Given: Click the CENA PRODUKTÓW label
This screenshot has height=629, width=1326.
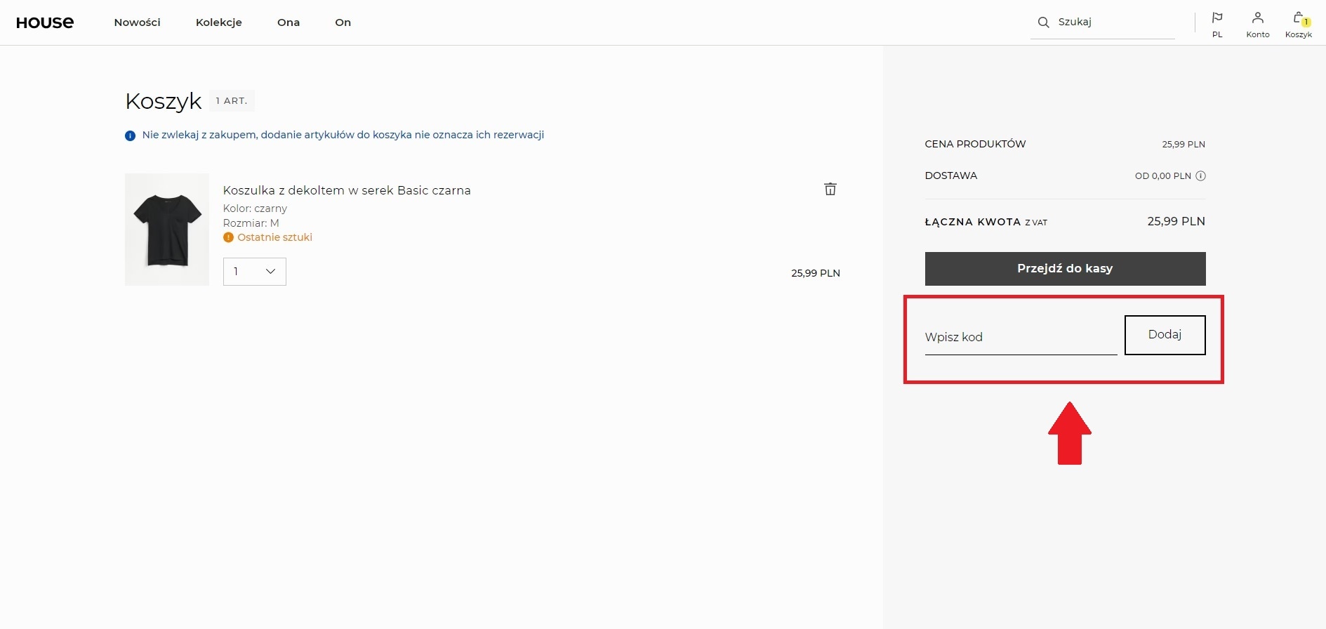Looking at the screenshot, I should coord(975,144).
